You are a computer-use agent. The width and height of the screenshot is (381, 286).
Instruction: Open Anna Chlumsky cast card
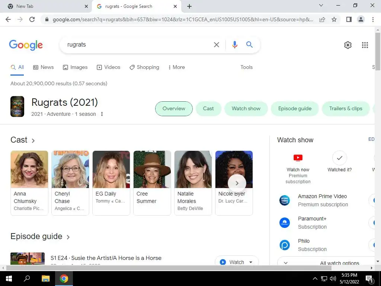(29, 183)
